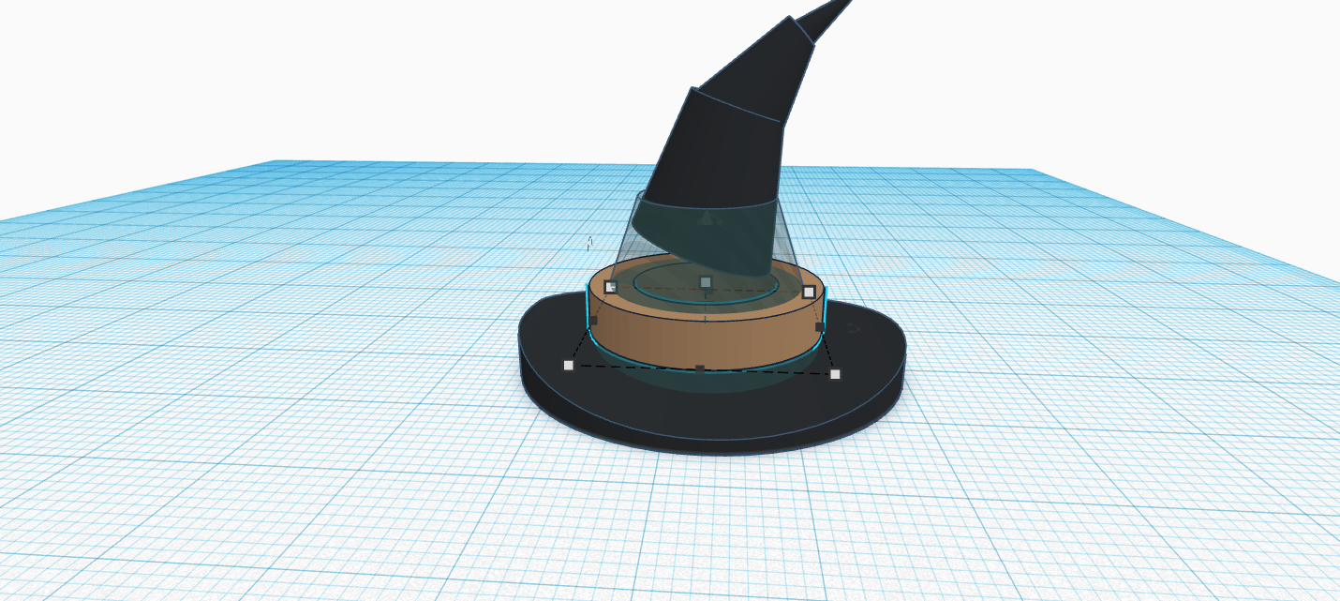Viewport: 1340px width, 601px height.
Task: Click the front-left white corner scale handle
Action: [x=569, y=366]
